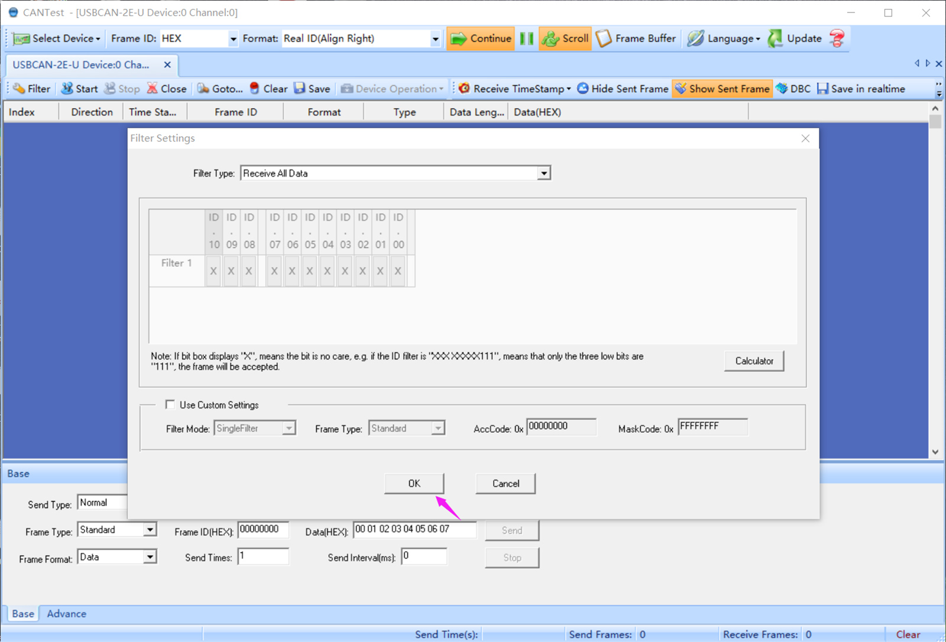946x642 pixels.
Task: Save captured frames with Save icon
Action: coord(312,89)
